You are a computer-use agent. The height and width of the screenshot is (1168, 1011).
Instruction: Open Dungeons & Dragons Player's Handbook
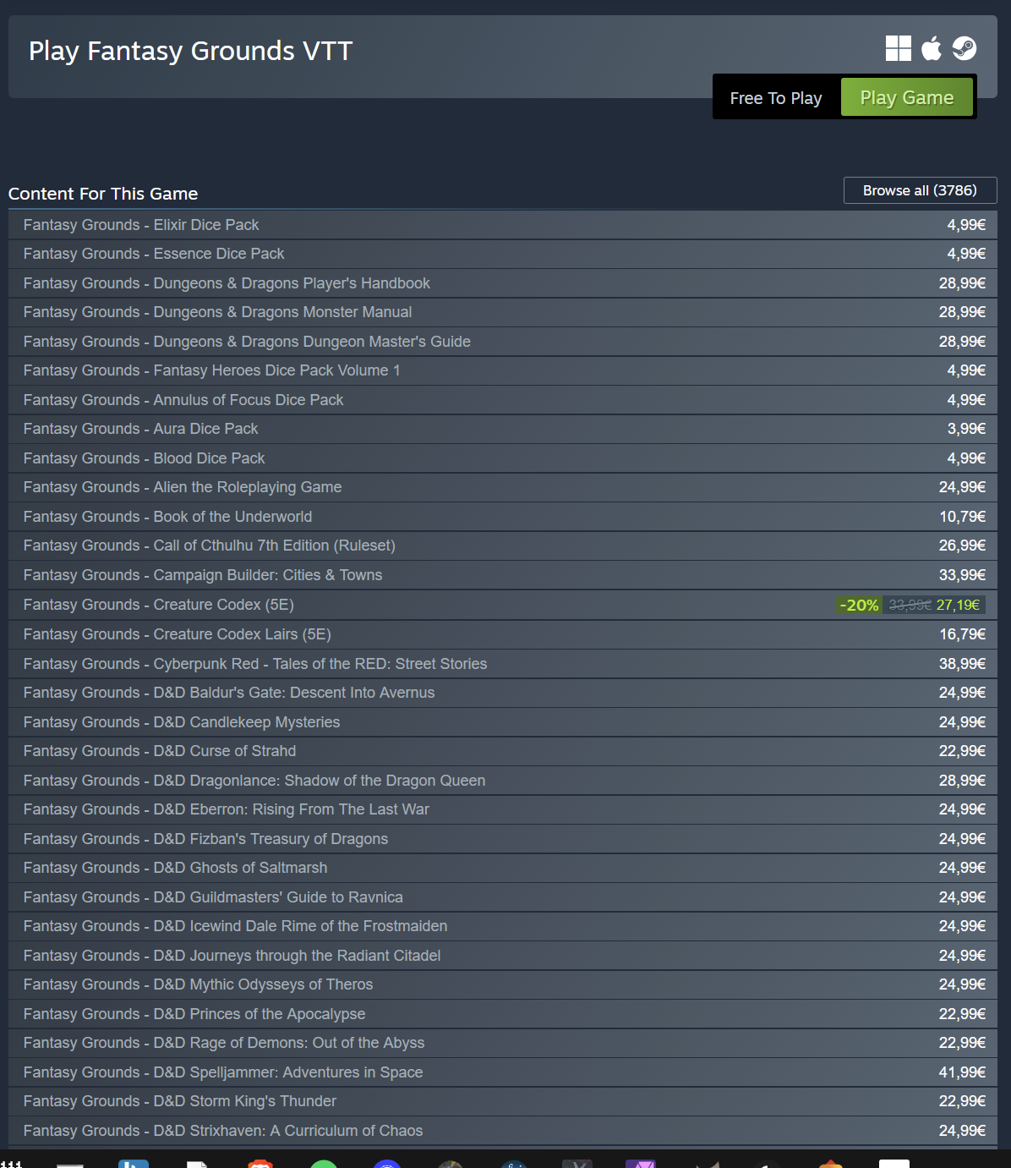pyautogui.click(x=503, y=283)
